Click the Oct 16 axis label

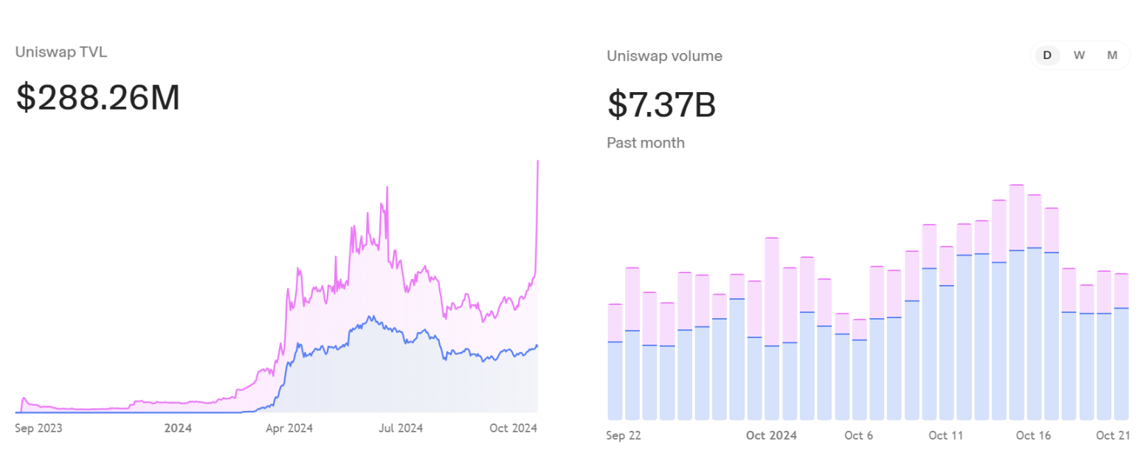coord(1033,435)
